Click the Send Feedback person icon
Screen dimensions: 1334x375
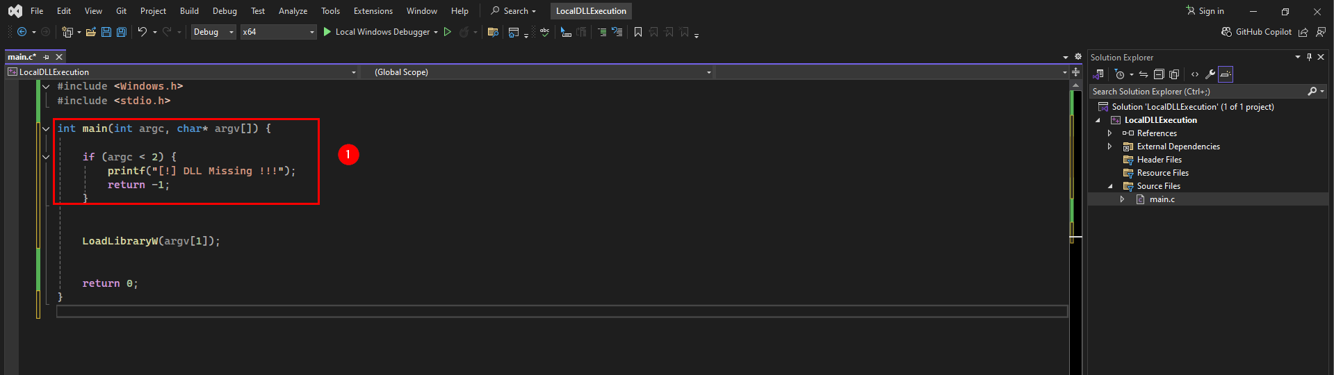(x=1321, y=32)
